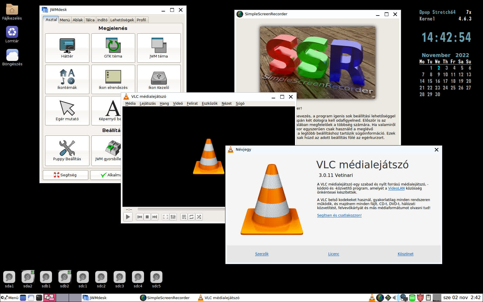Image resolution: width=483 pixels, height=302 pixels.
Task: Click clipboard manager tray icon
Action: coord(428,298)
